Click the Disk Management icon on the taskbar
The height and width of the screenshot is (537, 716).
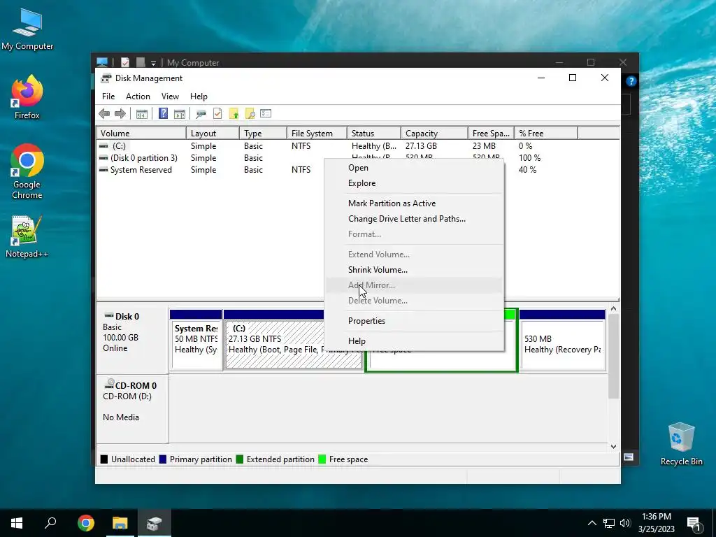(x=154, y=523)
